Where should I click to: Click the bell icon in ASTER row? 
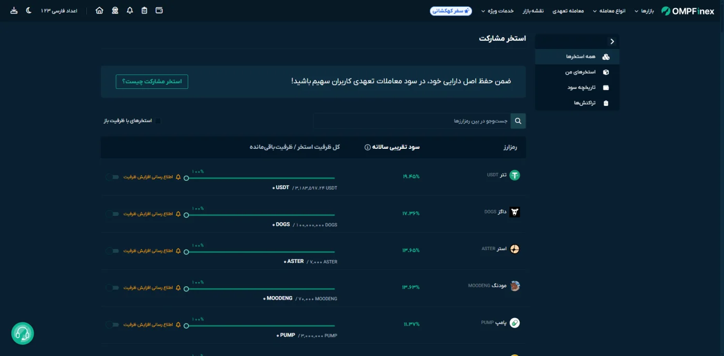178,251
